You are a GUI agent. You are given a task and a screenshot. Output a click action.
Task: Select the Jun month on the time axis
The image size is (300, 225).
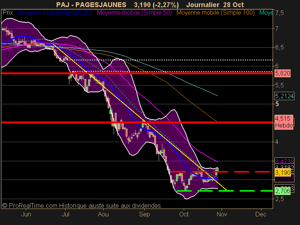click(26, 214)
